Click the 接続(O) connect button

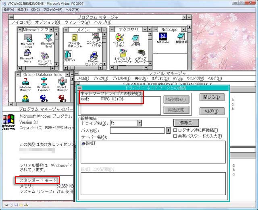click(x=186, y=123)
